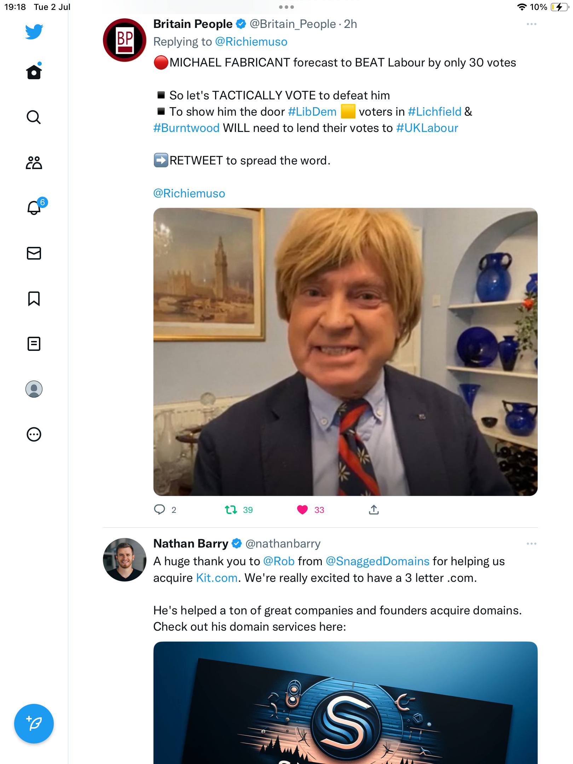Open the Bookmarks icon
573x764 pixels.
[34, 299]
